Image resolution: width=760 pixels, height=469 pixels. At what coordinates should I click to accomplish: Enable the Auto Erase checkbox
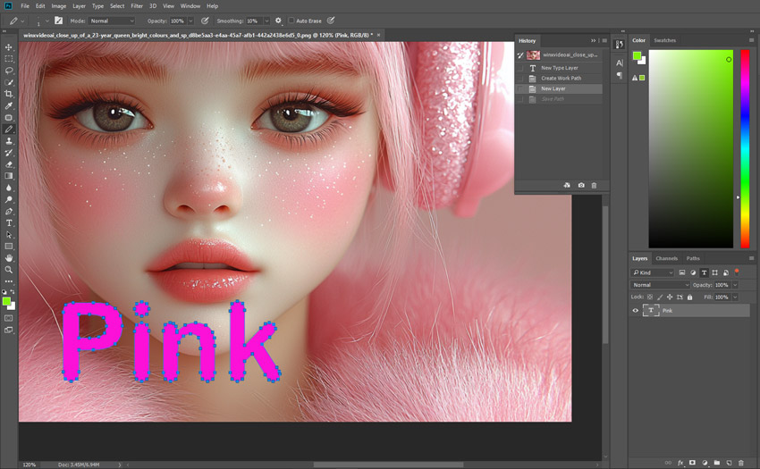291,21
